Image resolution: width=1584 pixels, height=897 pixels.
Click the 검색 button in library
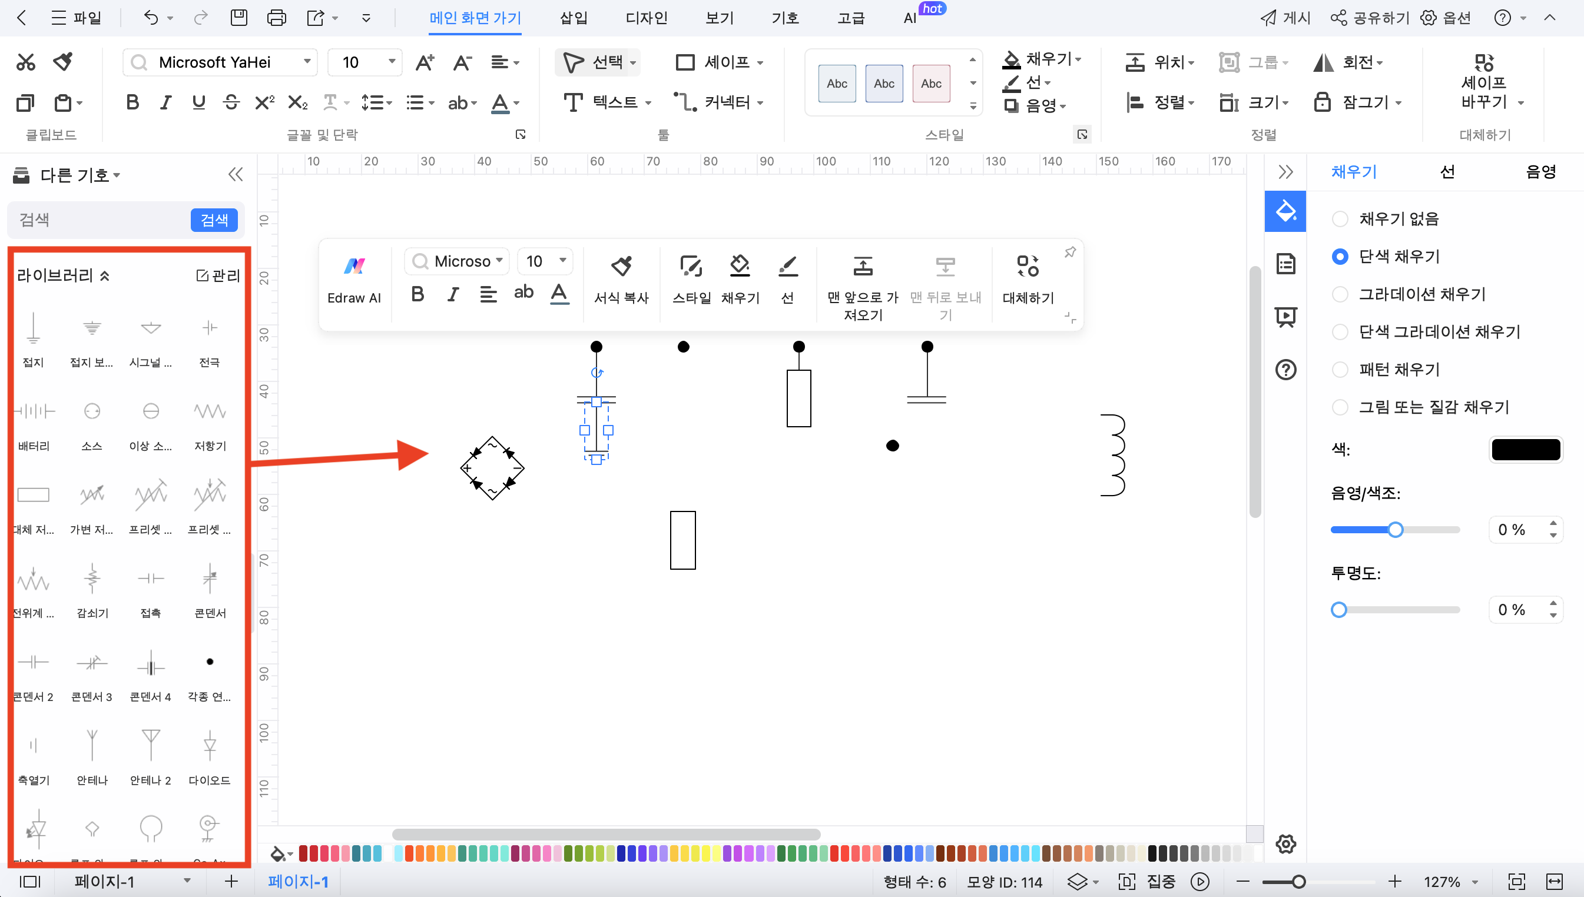(214, 220)
